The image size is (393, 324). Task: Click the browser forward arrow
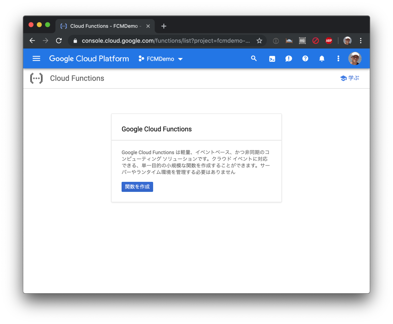click(x=46, y=41)
